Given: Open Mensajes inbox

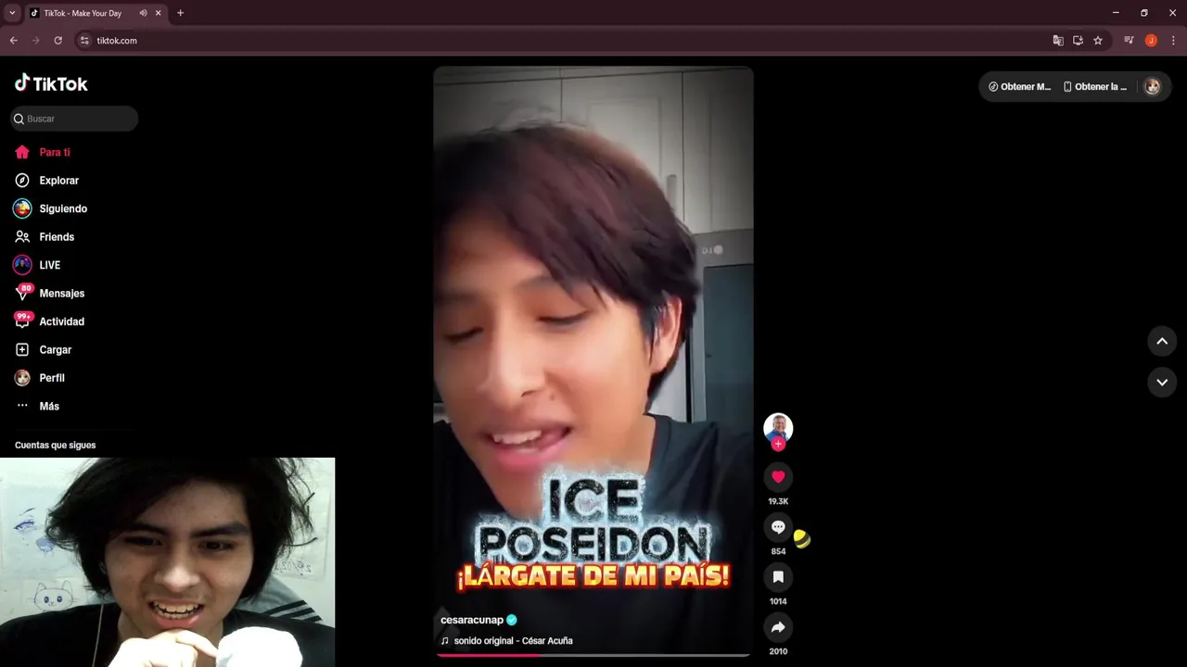Looking at the screenshot, I should coord(50,294).
